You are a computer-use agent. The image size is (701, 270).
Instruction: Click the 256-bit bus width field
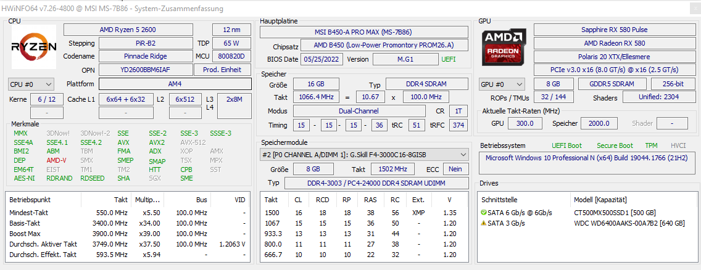click(x=673, y=84)
